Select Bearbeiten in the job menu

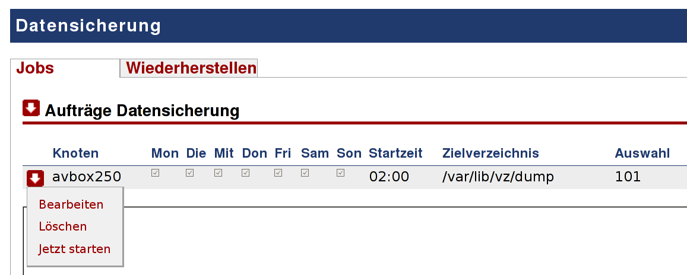(71, 204)
